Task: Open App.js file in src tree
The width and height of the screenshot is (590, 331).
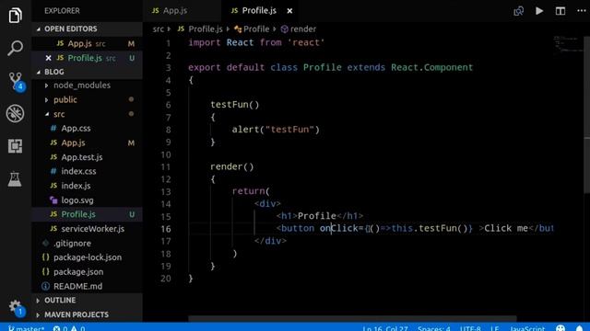Action: click(x=87, y=143)
